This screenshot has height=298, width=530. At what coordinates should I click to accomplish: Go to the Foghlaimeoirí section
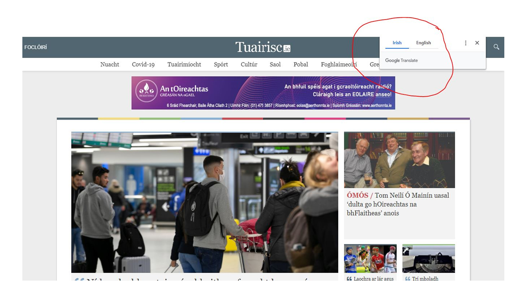[339, 65]
